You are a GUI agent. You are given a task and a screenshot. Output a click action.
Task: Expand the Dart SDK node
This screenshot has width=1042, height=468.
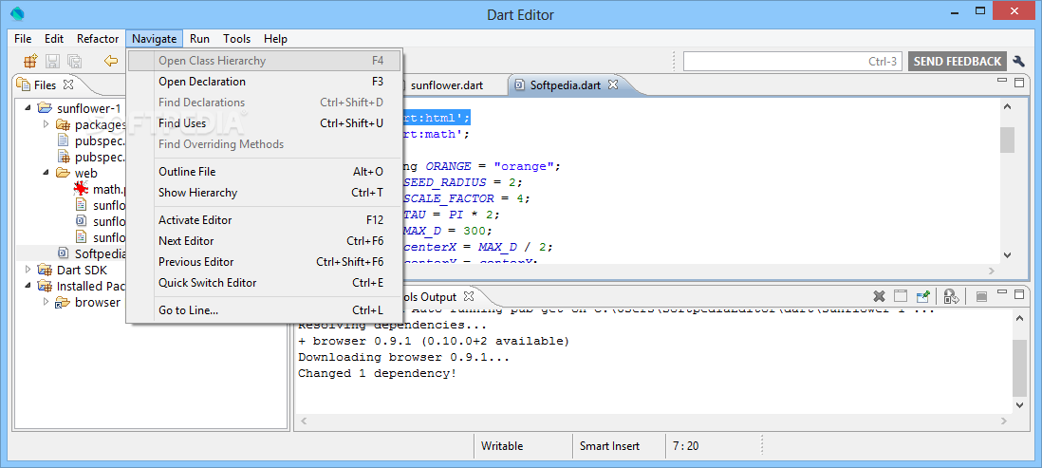tap(28, 270)
